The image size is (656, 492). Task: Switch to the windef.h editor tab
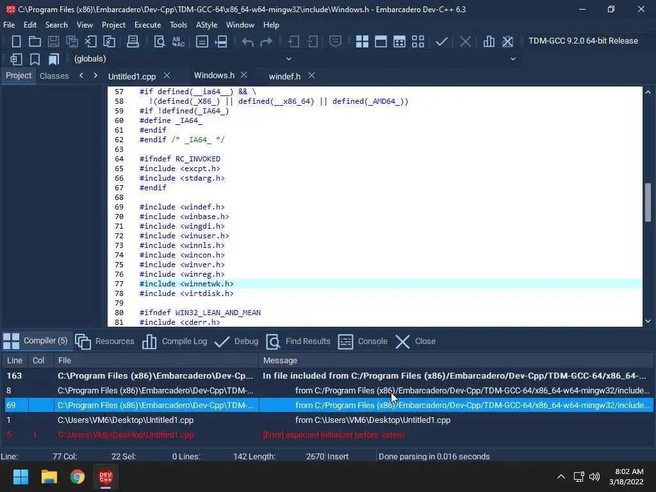pos(284,76)
